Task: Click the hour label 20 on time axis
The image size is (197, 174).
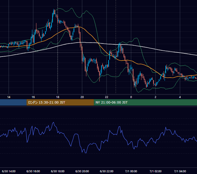Action: 82,97
